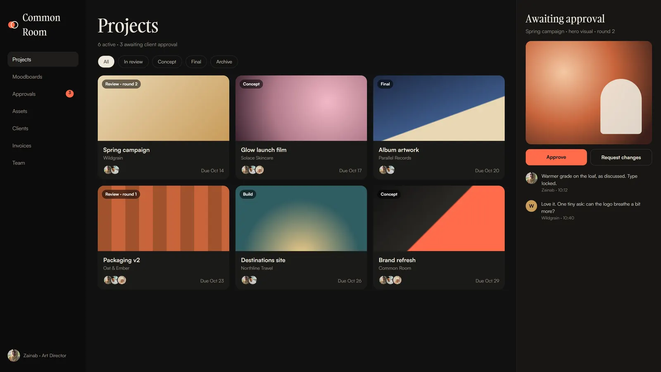Navigate to Assets
The image size is (661, 372).
click(x=43, y=111)
